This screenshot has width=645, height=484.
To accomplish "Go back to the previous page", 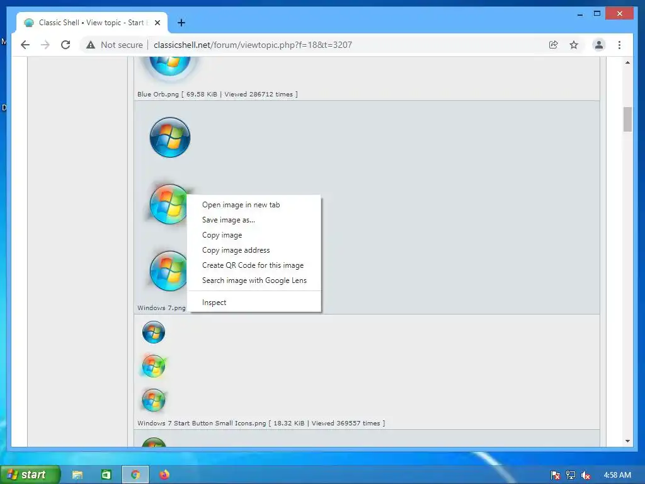I will point(25,45).
